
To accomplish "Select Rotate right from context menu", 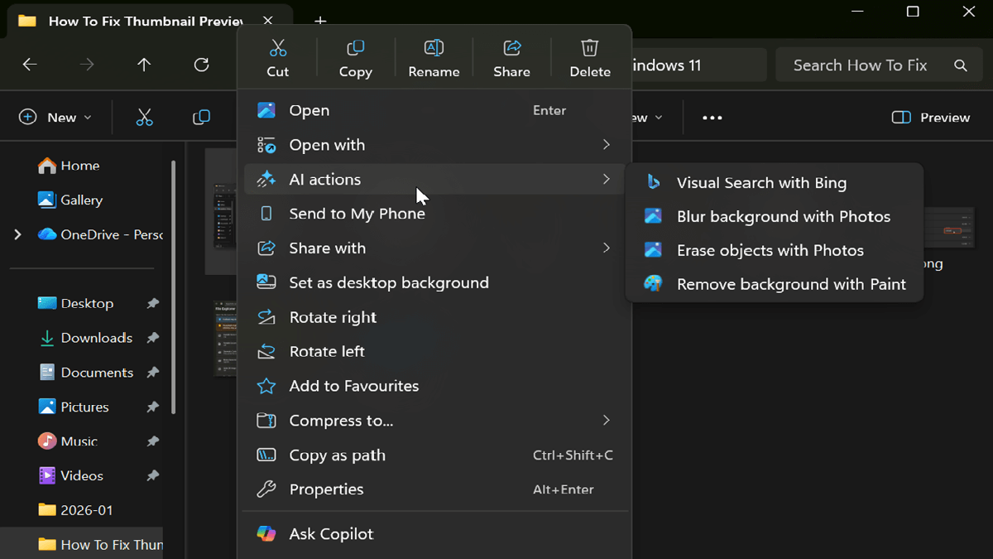I will (x=333, y=317).
